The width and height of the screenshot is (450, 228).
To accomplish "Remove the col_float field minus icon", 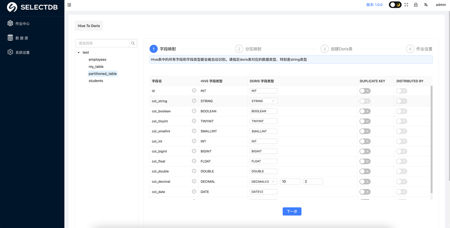I will click(x=194, y=161).
